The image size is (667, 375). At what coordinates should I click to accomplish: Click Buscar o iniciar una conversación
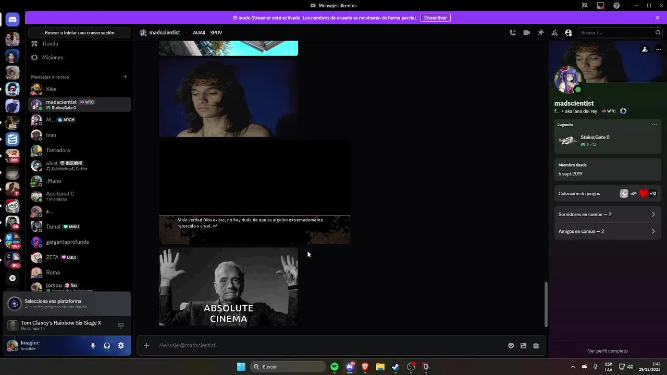coord(79,32)
